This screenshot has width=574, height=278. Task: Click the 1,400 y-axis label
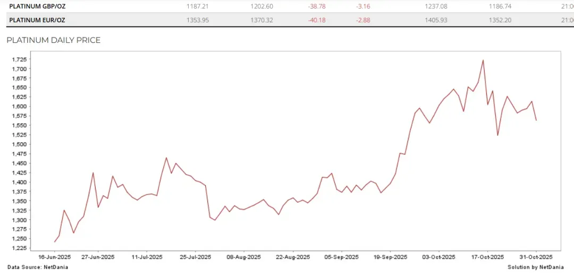tap(21, 183)
